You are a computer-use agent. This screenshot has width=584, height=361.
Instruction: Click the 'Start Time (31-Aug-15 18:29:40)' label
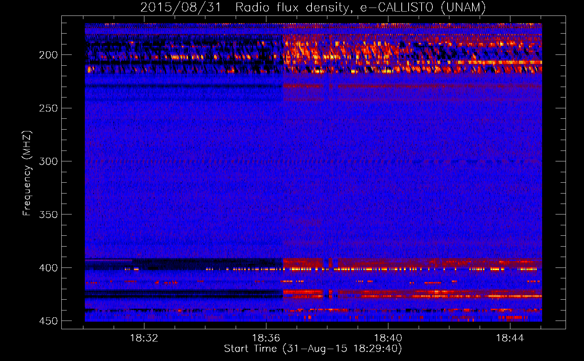coord(313,349)
